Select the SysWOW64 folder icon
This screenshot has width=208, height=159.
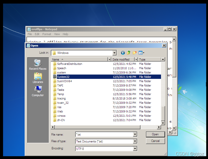pyautogui.click(x=55, y=81)
